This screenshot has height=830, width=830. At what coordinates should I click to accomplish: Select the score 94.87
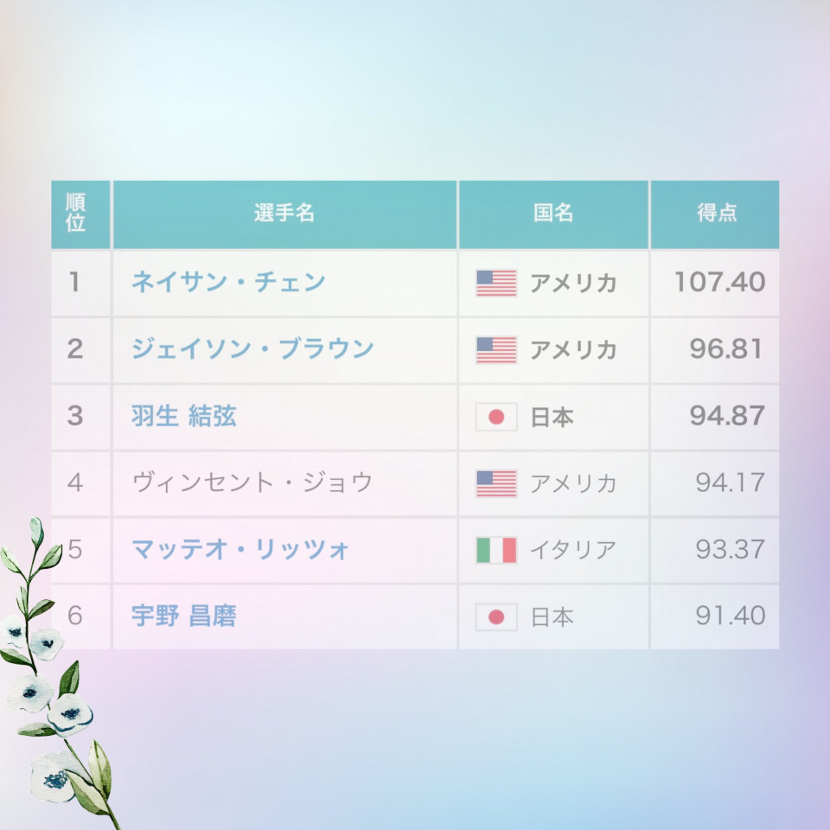pos(727,416)
